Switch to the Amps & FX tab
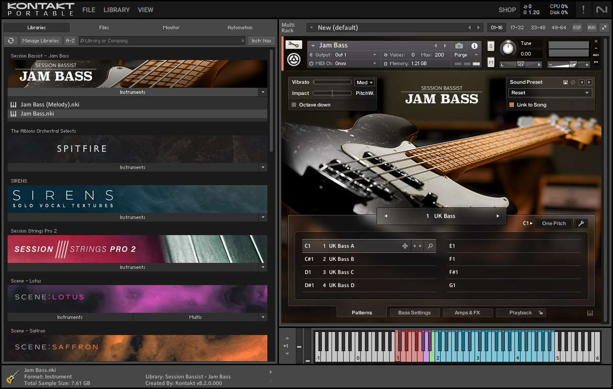 (x=467, y=313)
